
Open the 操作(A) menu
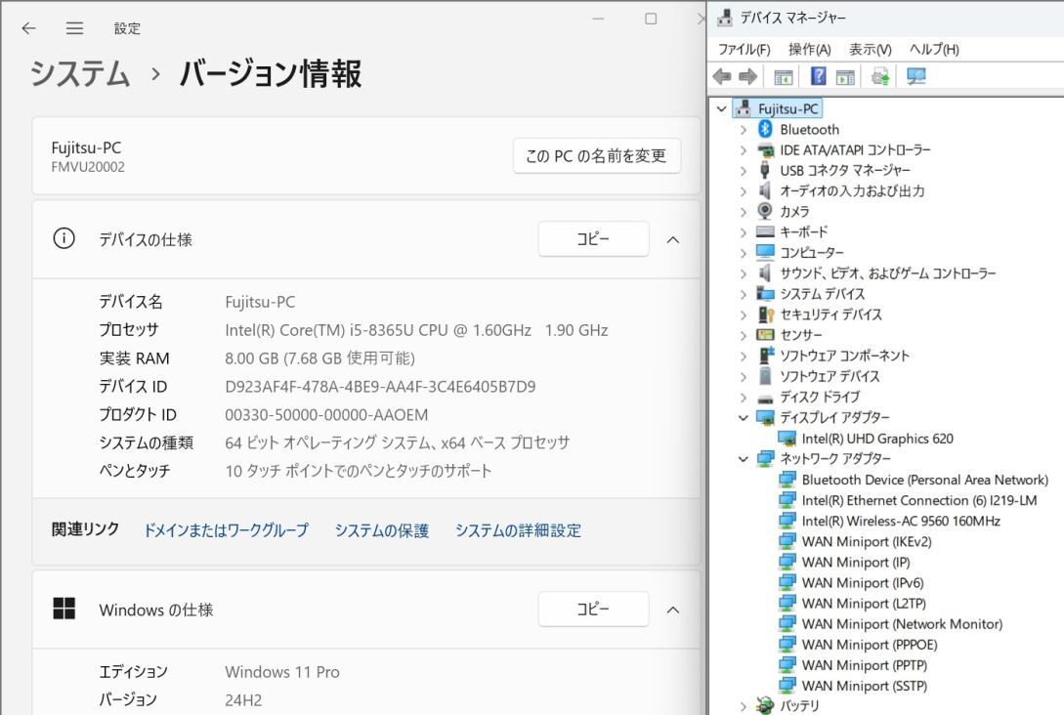[x=809, y=49]
